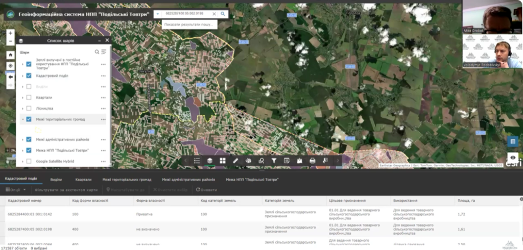Enable the Google Satellite Hybrid layer
523x250 pixels.
(29, 161)
